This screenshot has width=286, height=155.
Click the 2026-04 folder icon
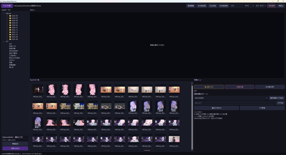pyautogui.click(x=10, y=21)
